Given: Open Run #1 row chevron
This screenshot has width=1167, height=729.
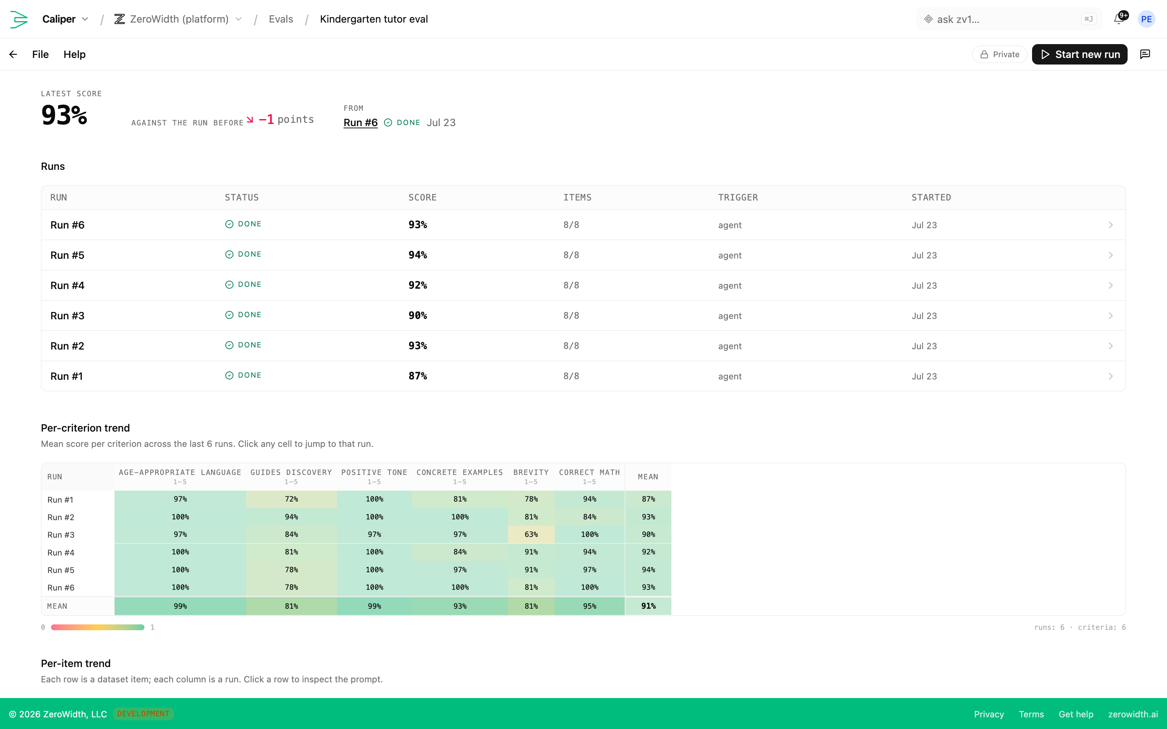Looking at the screenshot, I should click(x=1110, y=376).
